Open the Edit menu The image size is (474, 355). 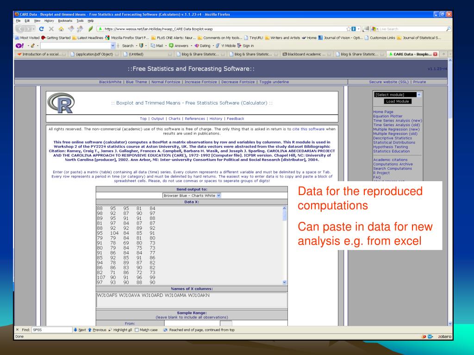pyautogui.click(x=27, y=21)
